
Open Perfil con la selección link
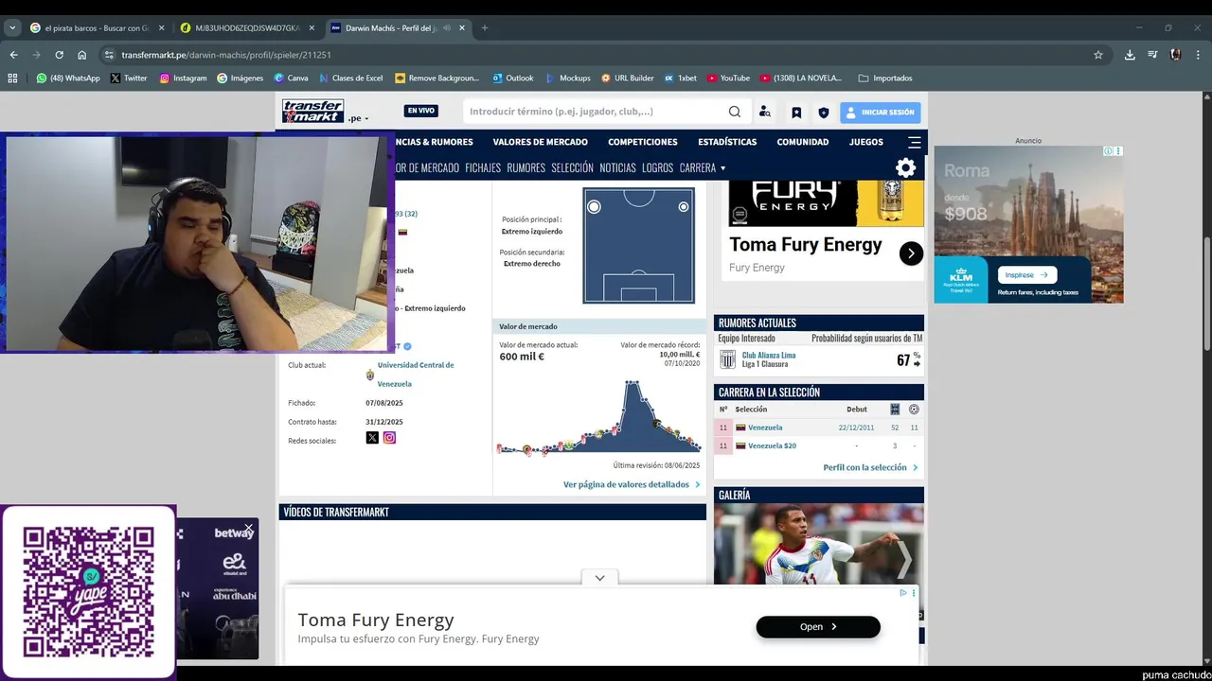(870, 467)
